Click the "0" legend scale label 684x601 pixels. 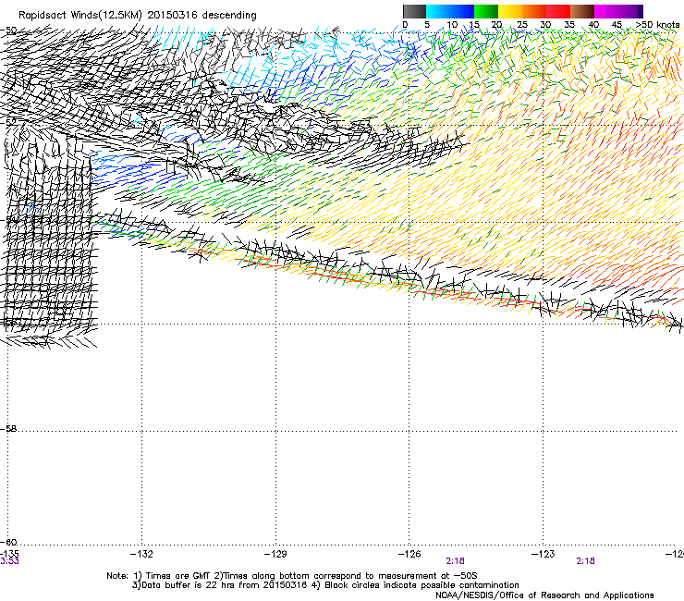click(x=405, y=25)
